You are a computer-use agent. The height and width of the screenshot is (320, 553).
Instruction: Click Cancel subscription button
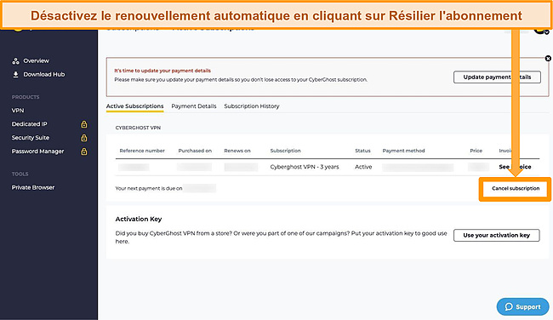click(x=516, y=188)
